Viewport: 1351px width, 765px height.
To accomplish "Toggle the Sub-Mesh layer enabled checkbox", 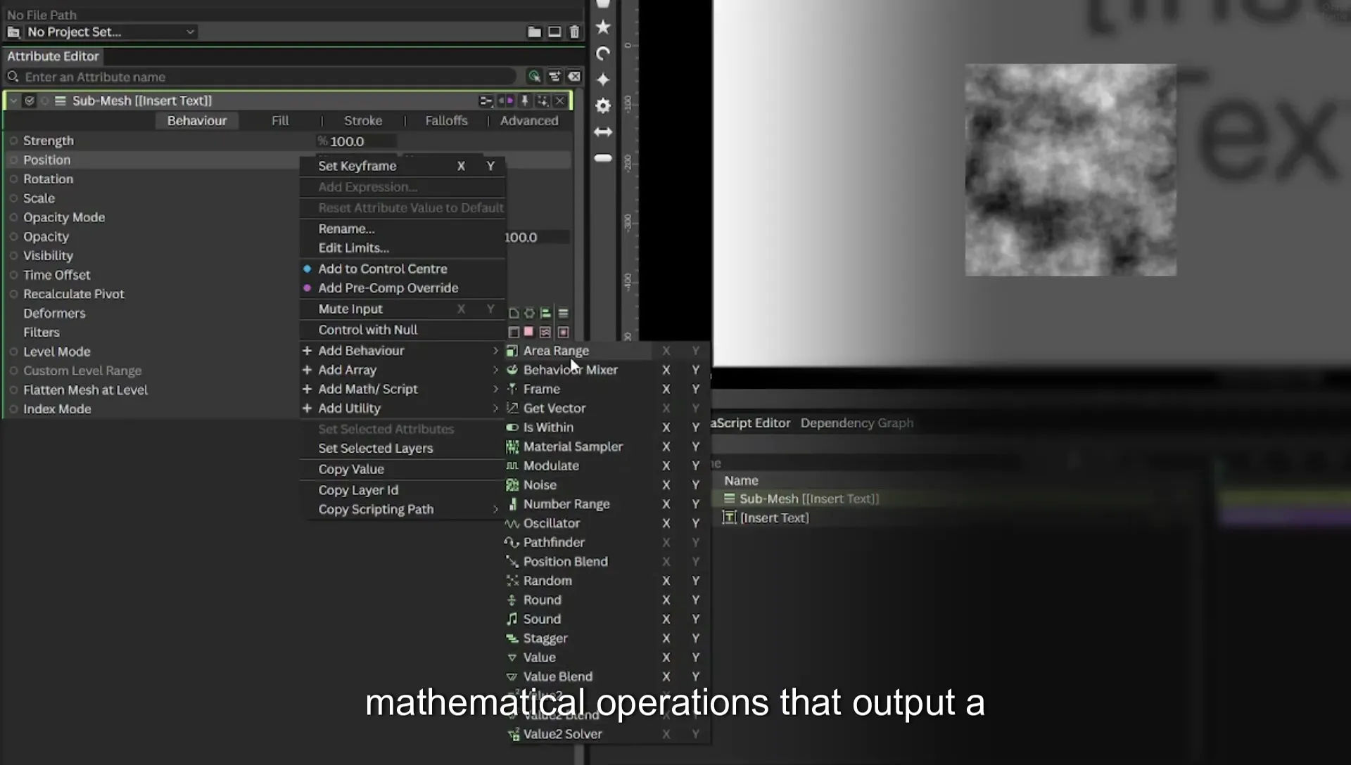I will tap(30, 101).
